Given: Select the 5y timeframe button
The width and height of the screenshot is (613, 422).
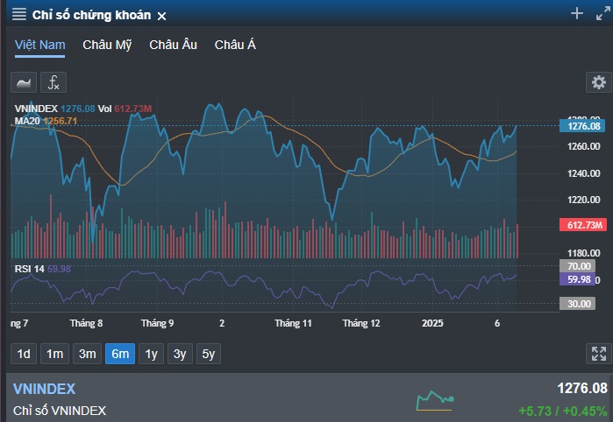Looking at the screenshot, I should click(x=209, y=354).
